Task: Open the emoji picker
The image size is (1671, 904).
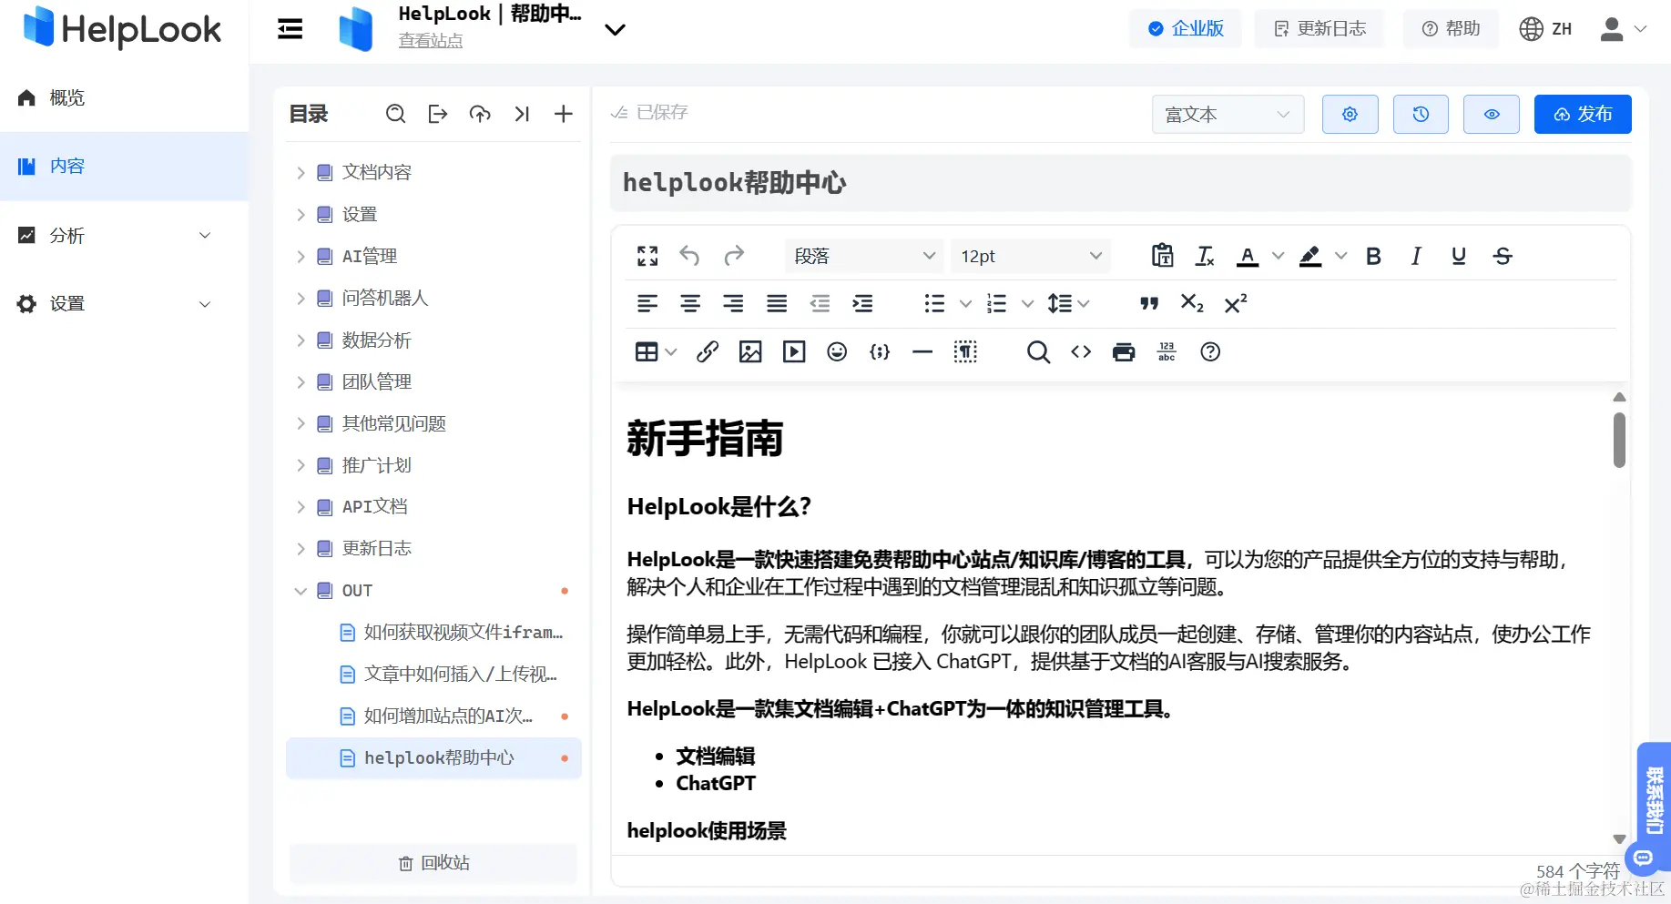Action: click(837, 352)
